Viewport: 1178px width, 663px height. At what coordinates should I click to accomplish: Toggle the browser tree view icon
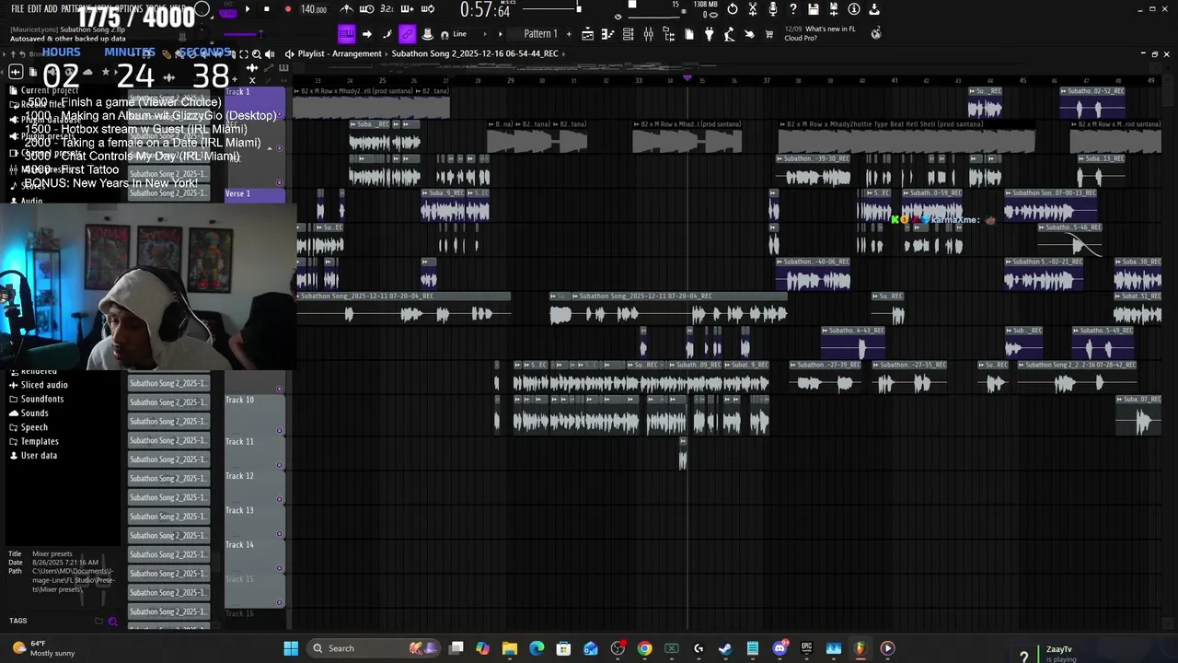pos(668,34)
